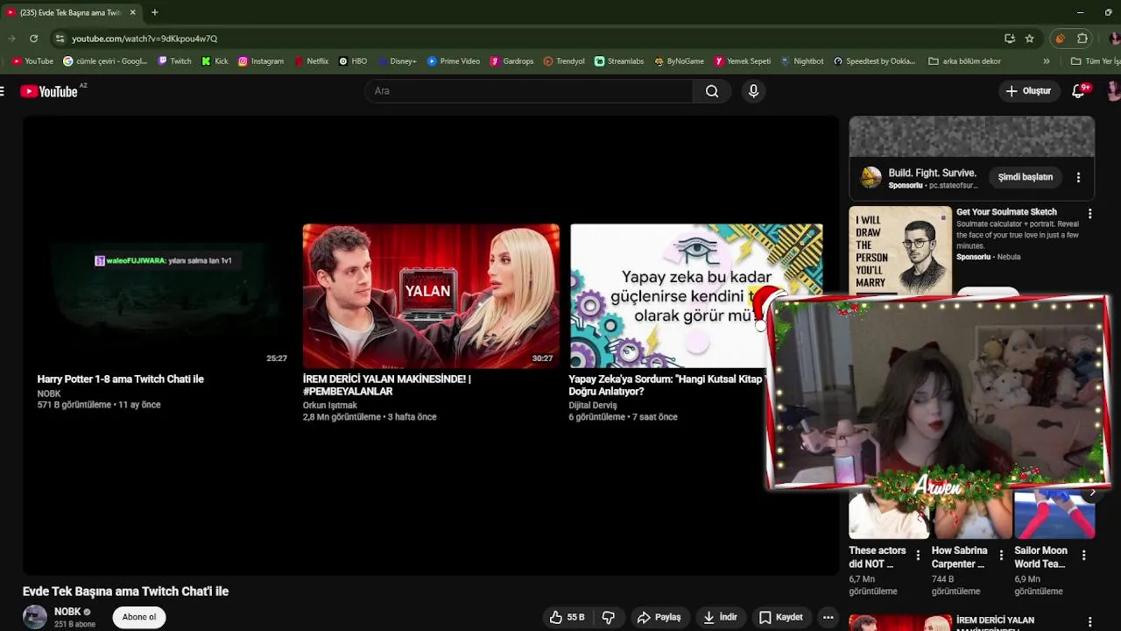The image size is (1121, 631).
Task: Open the Trendyol bookmark
Action: (564, 61)
